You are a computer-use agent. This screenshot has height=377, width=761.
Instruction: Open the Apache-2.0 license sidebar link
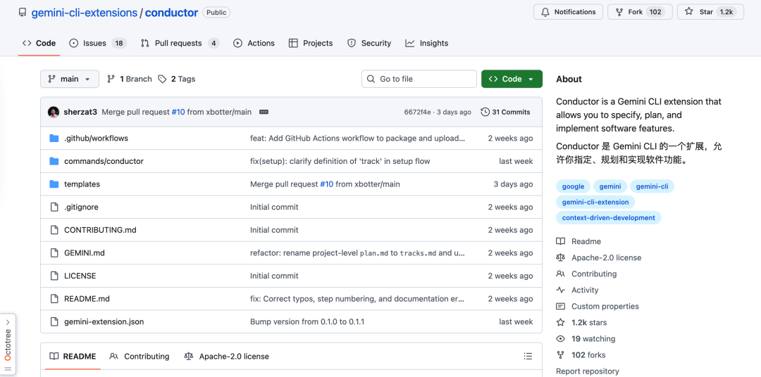point(606,258)
